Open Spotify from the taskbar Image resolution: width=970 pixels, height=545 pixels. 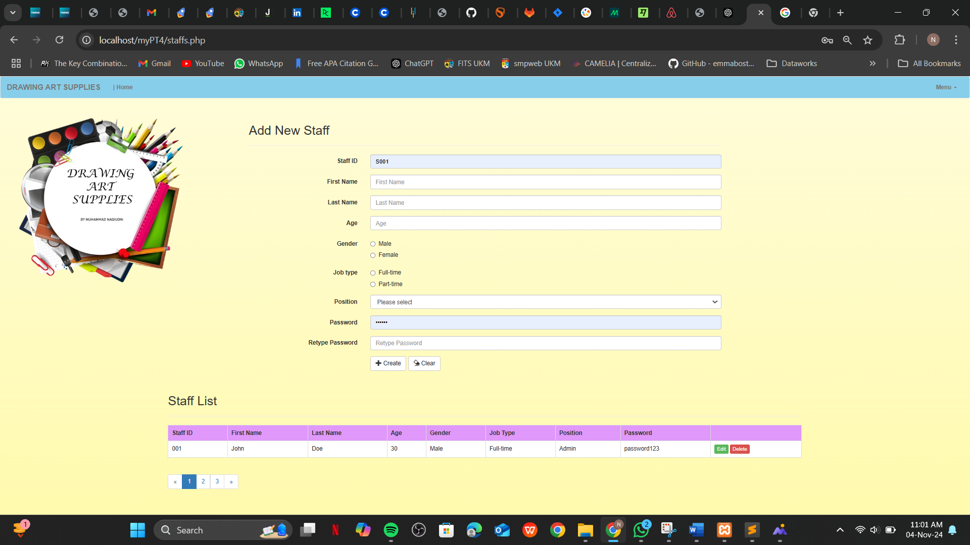[391, 530]
